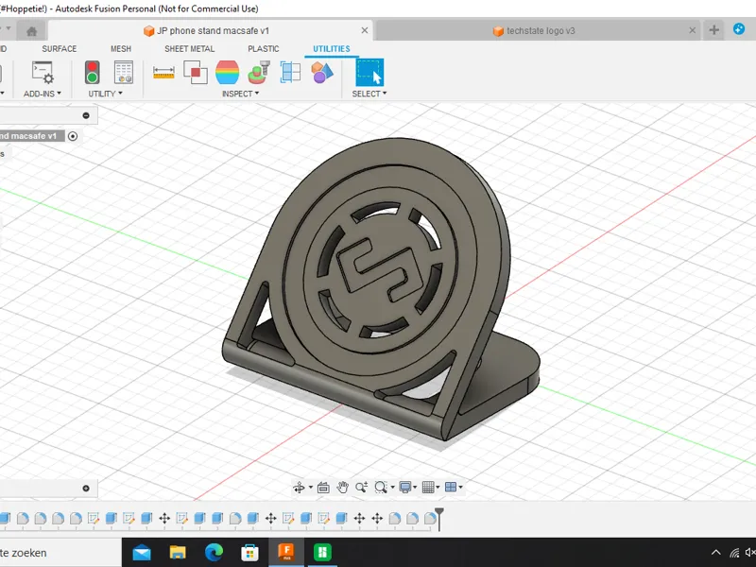
Task: Open the Zoom Window dropdown arrow
Action: point(392,488)
